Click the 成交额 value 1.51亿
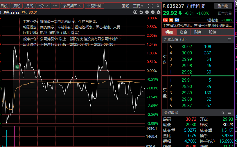The height and width of the screenshot is (147, 237). click(x=227, y=130)
